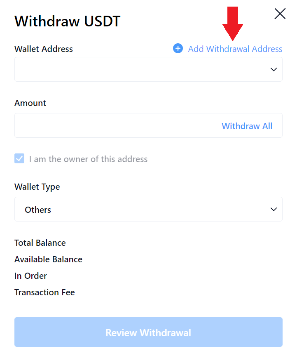297x358 pixels.
Task: Click the Wallet Address field label
Action: pyautogui.click(x=44, y=49)
